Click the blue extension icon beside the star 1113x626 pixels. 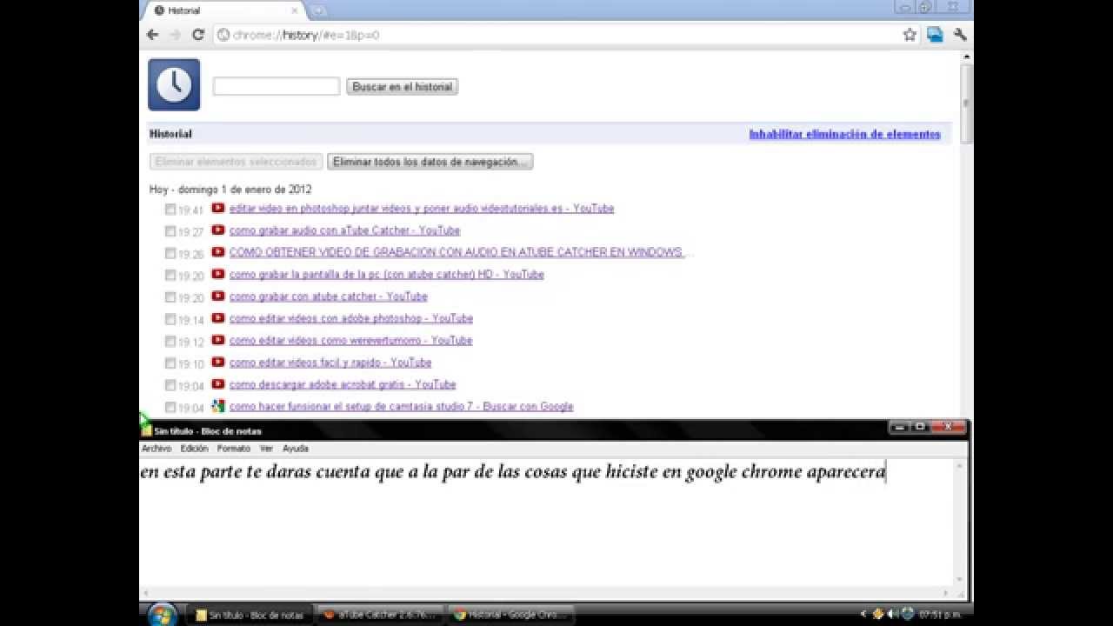pyautogui.click(x=935, y=35)
